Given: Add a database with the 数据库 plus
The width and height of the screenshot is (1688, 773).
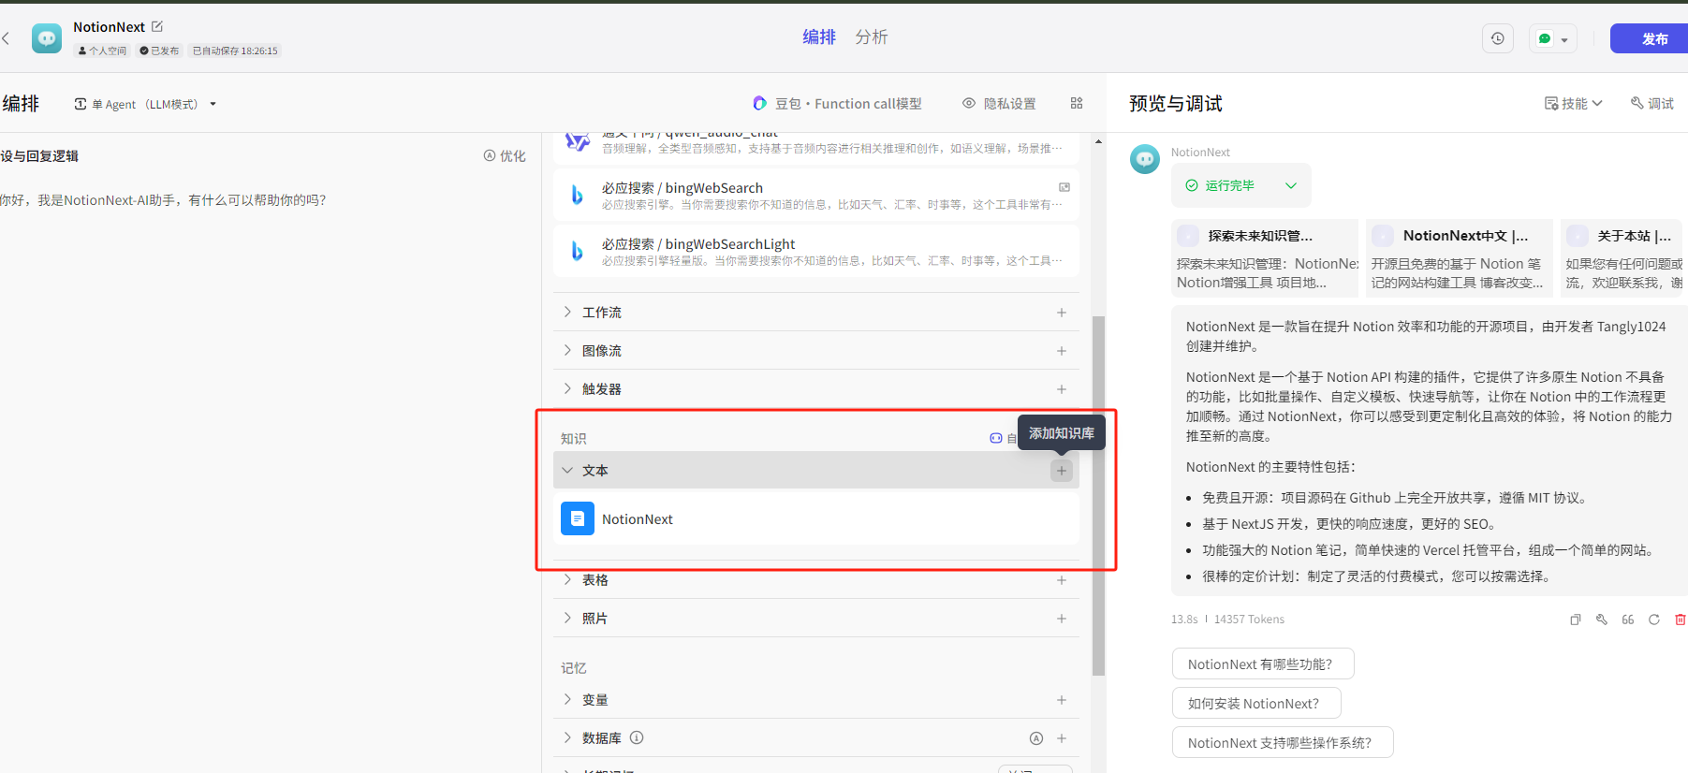Looking at the screenshot, I should point(1062,738).
